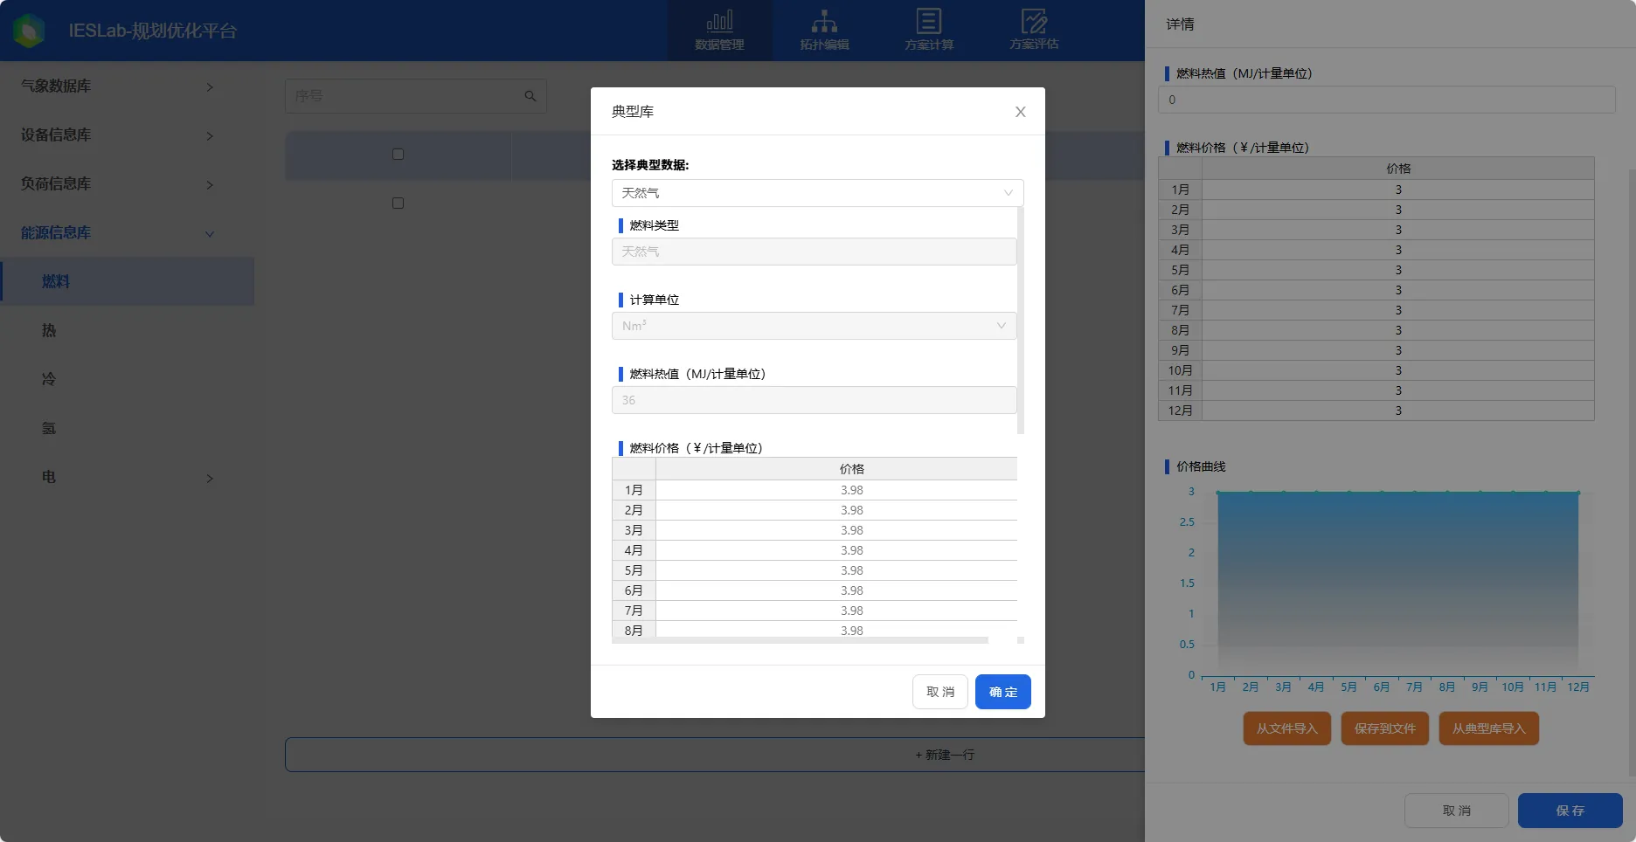Click the 保存到文件 button

(x=1384, y=728)
